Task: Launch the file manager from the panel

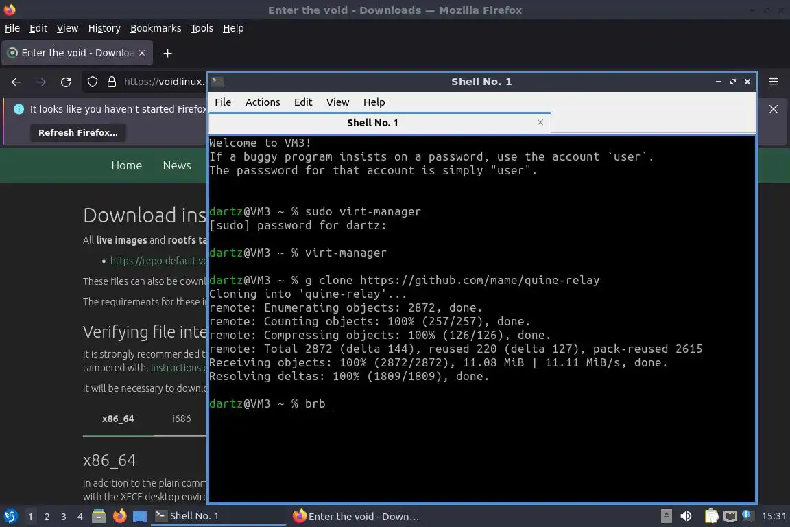Action: [x=99, y=516]
